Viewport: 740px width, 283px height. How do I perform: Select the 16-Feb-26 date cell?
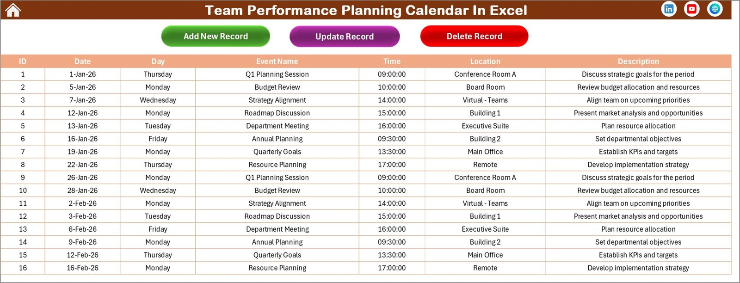tap(82, 268)
